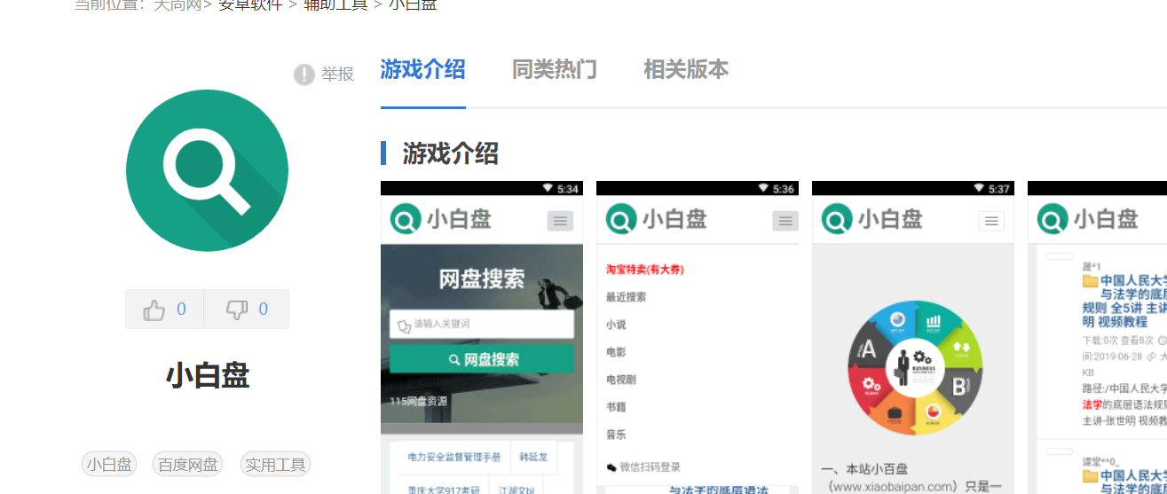Image resolution: width=1167 pixels, height=494 pixels.
Task: Select the 百度网盘 tag
Action: click(x=187, y=465)
